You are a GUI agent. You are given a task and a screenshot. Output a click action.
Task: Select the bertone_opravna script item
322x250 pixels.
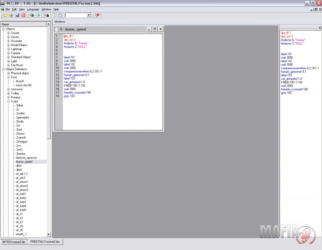point(26,158)
